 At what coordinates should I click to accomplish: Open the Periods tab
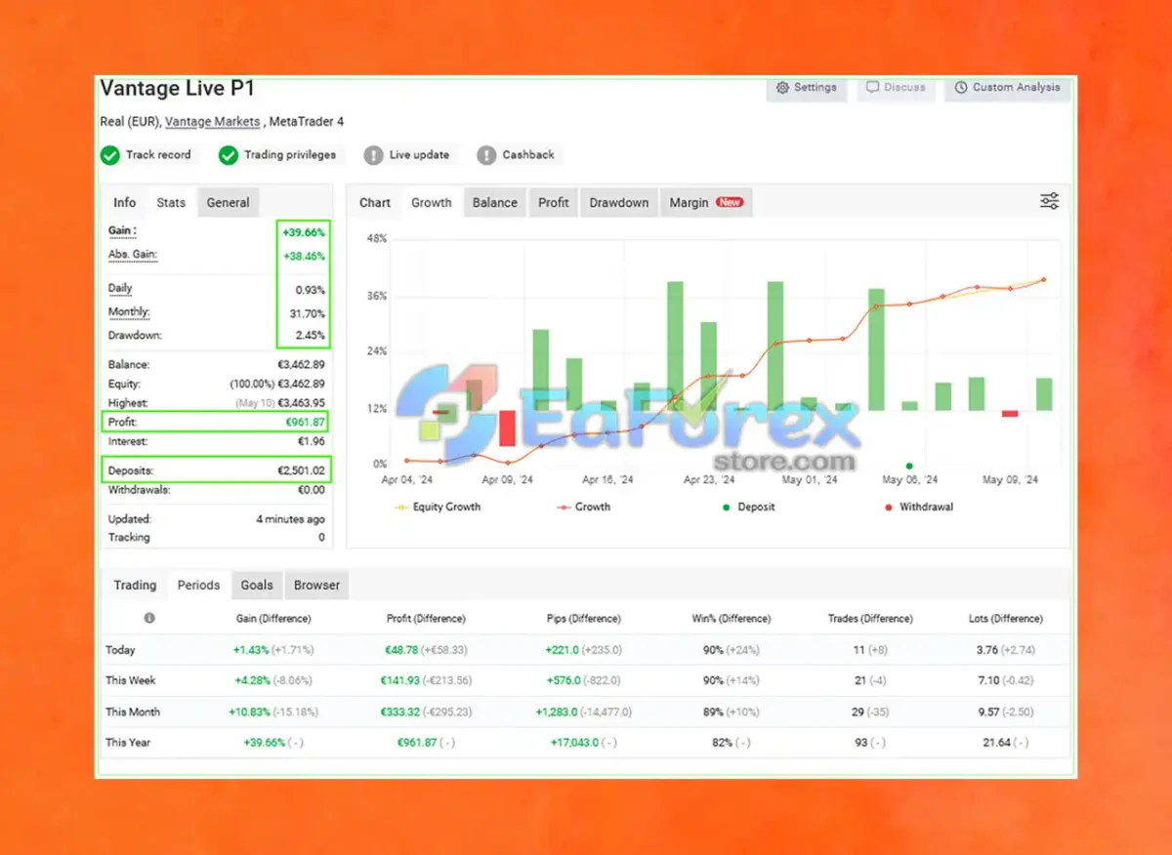point(198,585)
